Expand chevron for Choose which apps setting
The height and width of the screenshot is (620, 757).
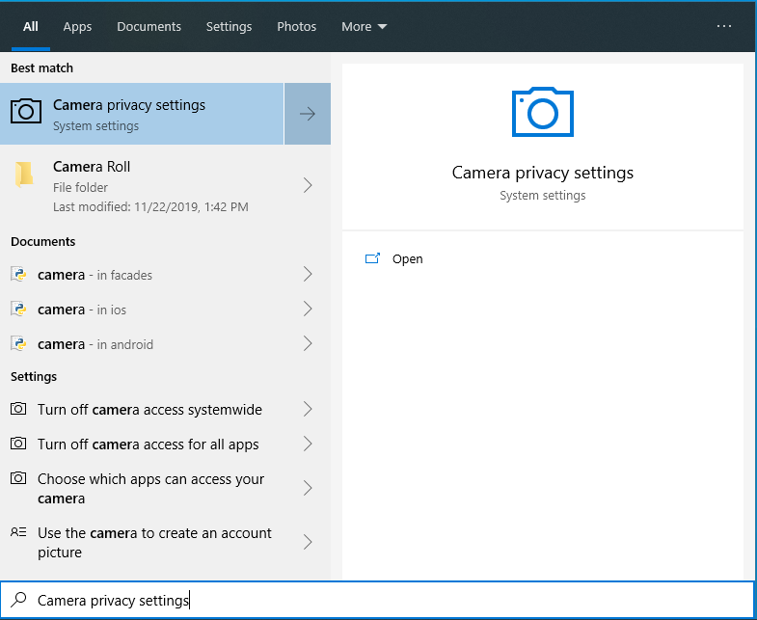point(308,488)
